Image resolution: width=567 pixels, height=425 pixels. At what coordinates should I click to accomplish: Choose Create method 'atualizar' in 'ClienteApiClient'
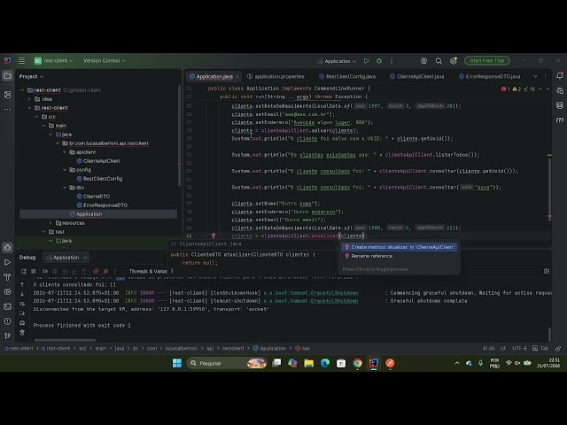coord(399,247)
